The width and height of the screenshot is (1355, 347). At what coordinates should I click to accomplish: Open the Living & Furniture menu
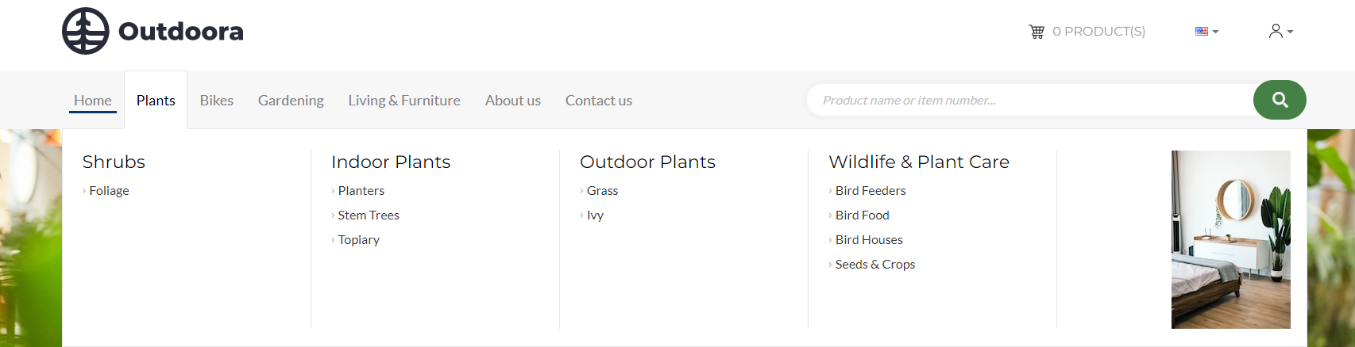point(404,101)
